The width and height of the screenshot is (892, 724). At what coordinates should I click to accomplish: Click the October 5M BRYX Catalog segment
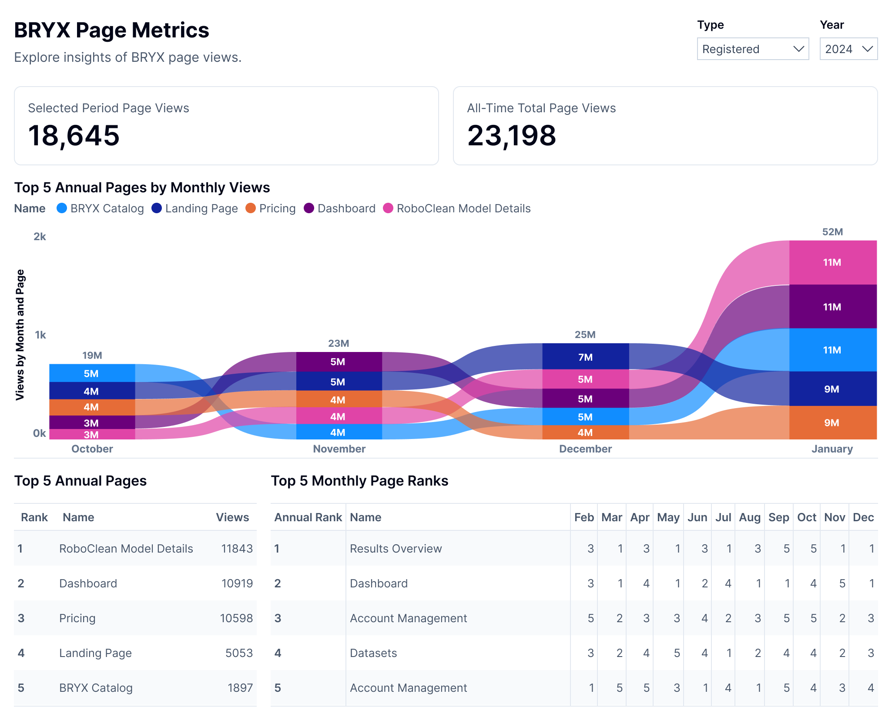pos(92,373)
